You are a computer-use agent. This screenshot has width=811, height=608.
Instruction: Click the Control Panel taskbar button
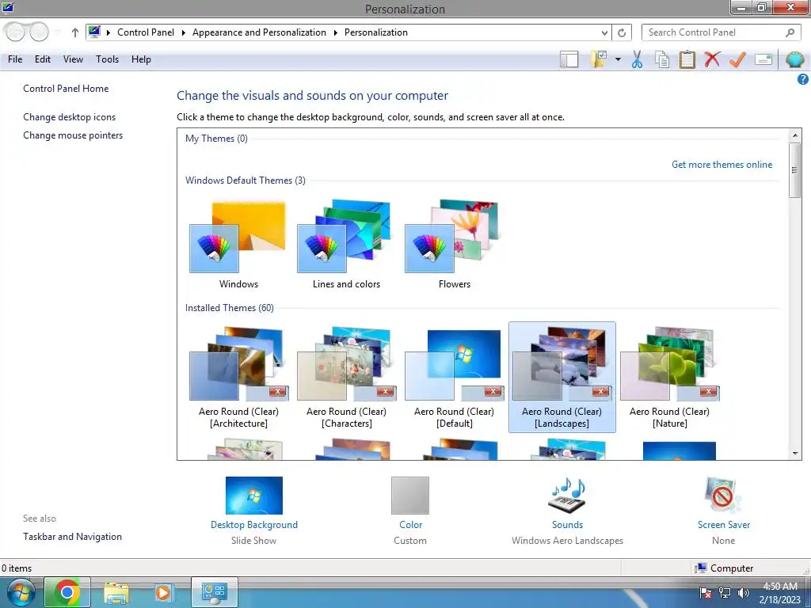pyautogui.click(x=215, y=592)
